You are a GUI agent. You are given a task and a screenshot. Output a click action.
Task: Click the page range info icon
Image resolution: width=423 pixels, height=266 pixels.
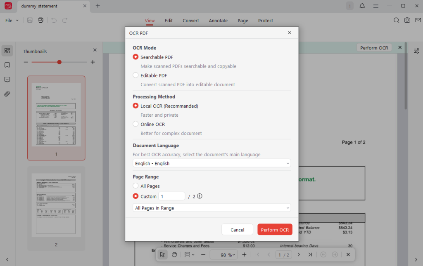tap(200, 196)
